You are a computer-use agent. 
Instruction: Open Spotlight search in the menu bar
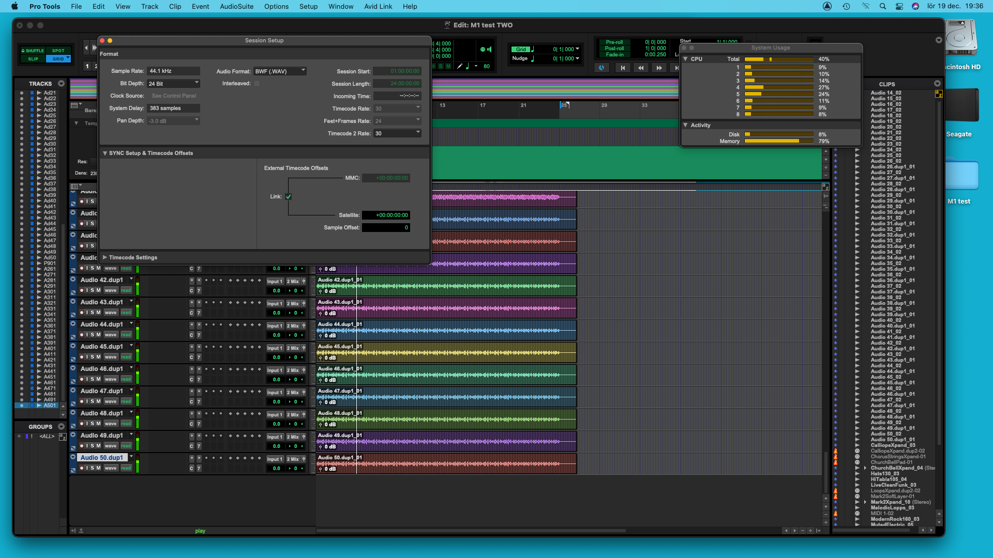883,6
